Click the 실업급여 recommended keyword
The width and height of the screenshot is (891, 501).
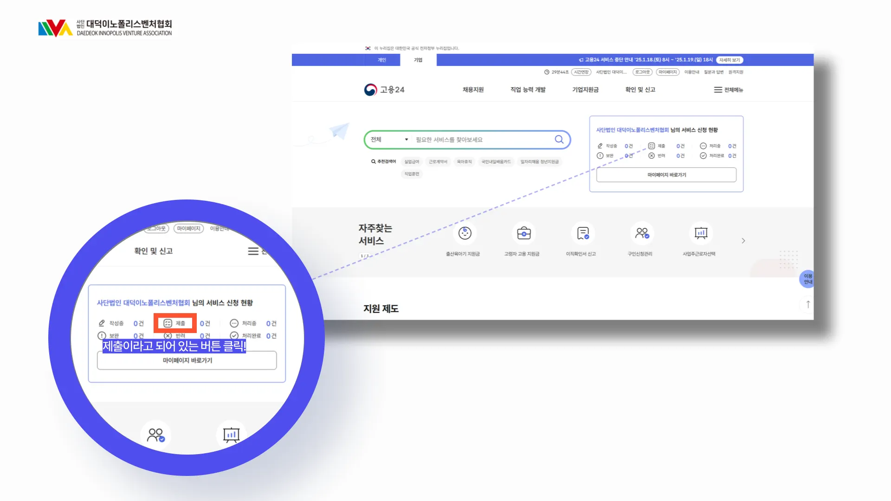pos(411,162)
